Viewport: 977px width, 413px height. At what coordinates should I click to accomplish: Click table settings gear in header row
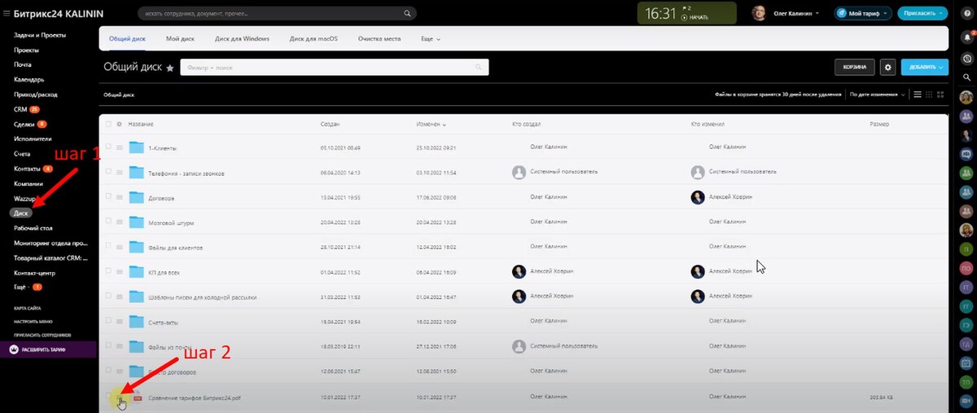pyautogui.click(x=119, y=124)
